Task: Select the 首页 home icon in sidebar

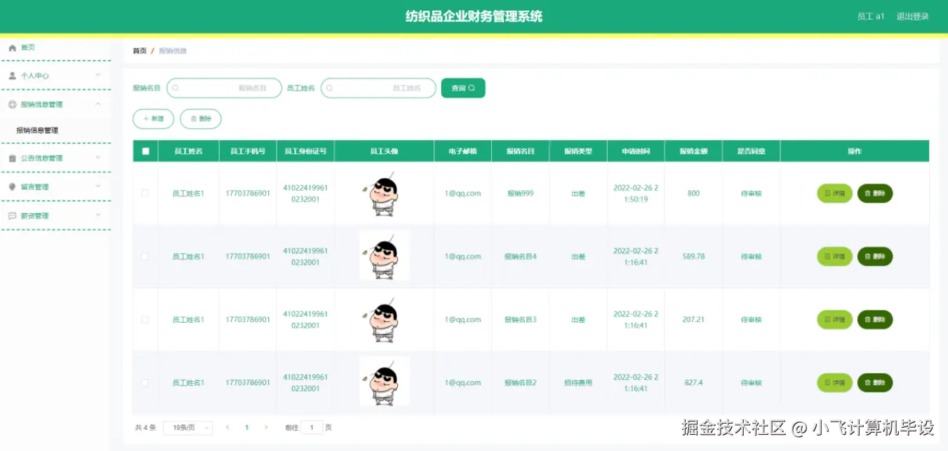Action: (11, 47)
